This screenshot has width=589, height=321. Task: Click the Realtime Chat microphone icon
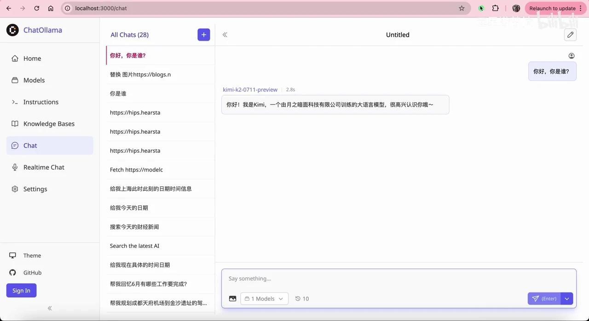pos(15,167)
